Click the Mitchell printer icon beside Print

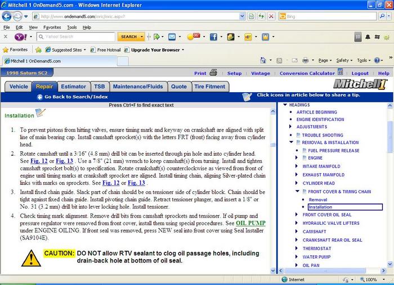(213, 73)
